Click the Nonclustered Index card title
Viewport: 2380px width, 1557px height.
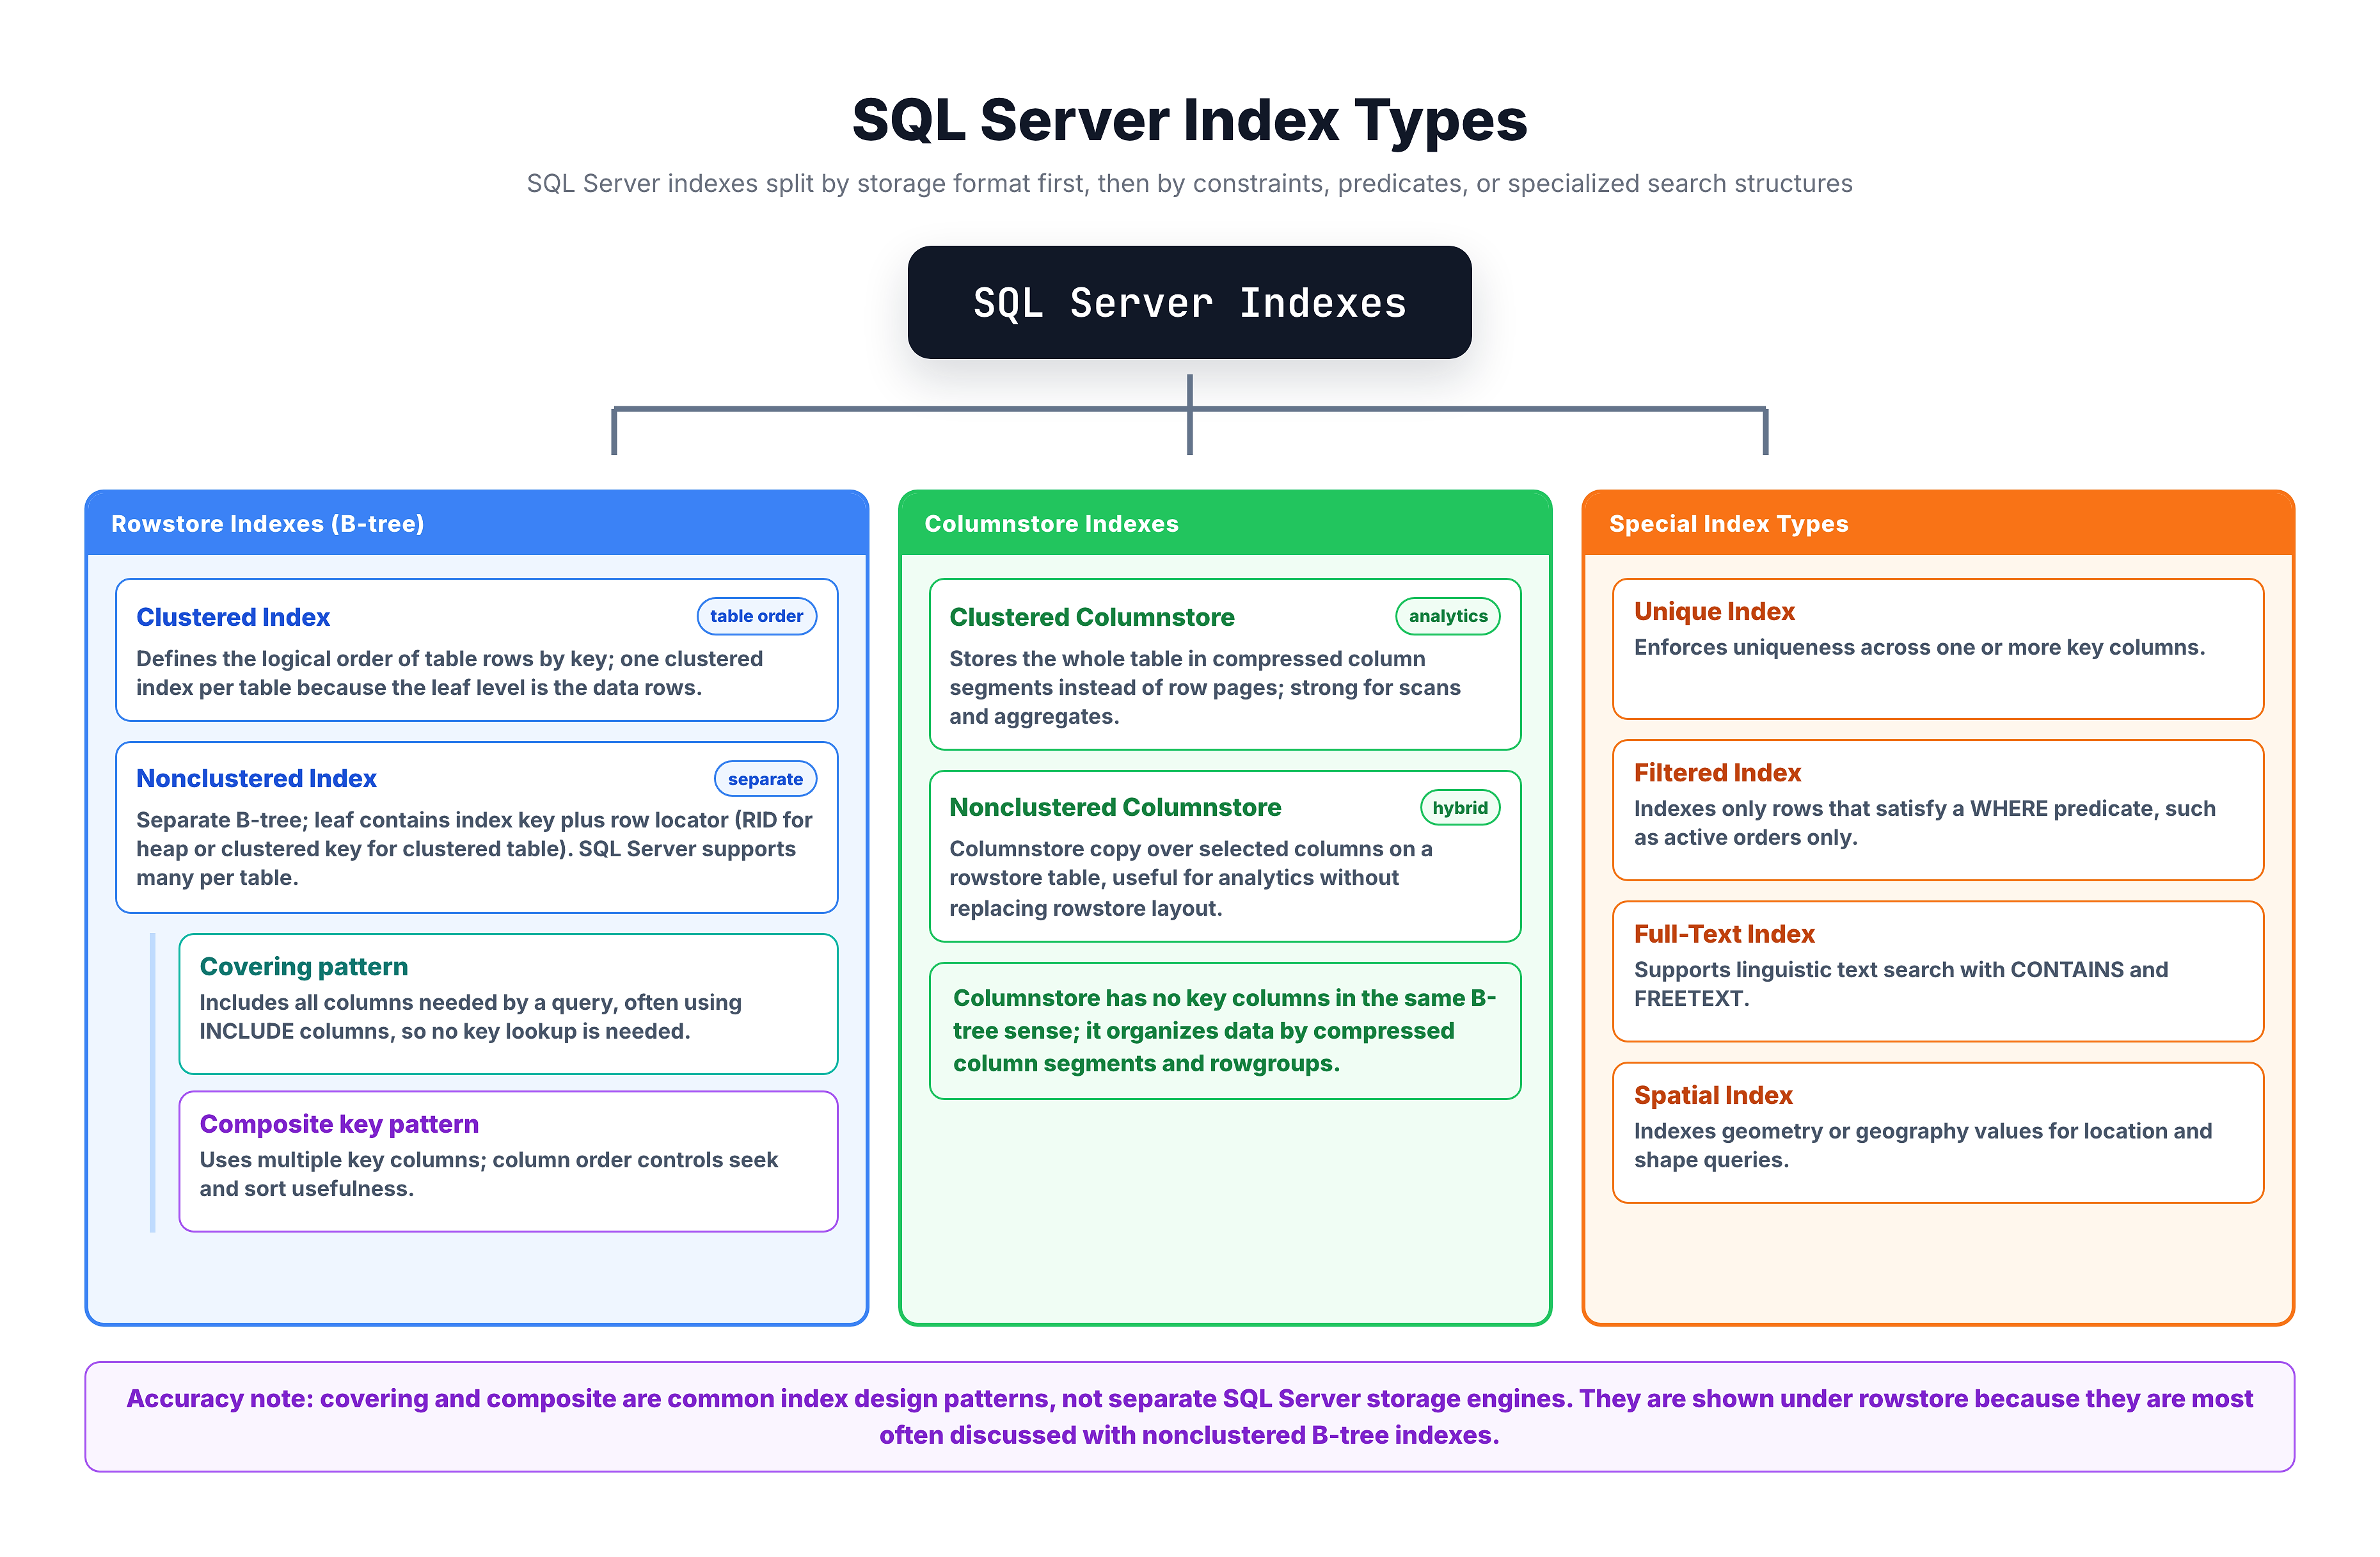256,778
